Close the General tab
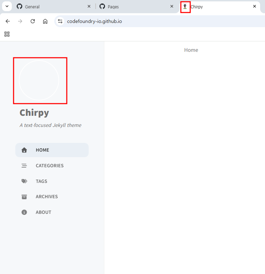265x274 pixels. pyautogui.click(x=89, y=7)
